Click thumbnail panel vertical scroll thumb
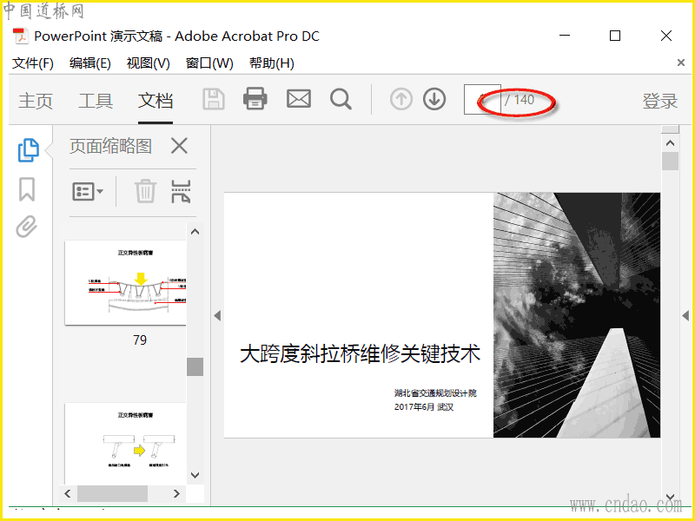The width and height of the screenshot is (695, 521). pyautogui.click(x=195, y=366)
